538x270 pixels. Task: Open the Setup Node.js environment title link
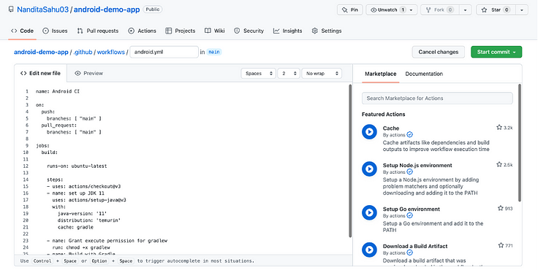pos(417,165)
